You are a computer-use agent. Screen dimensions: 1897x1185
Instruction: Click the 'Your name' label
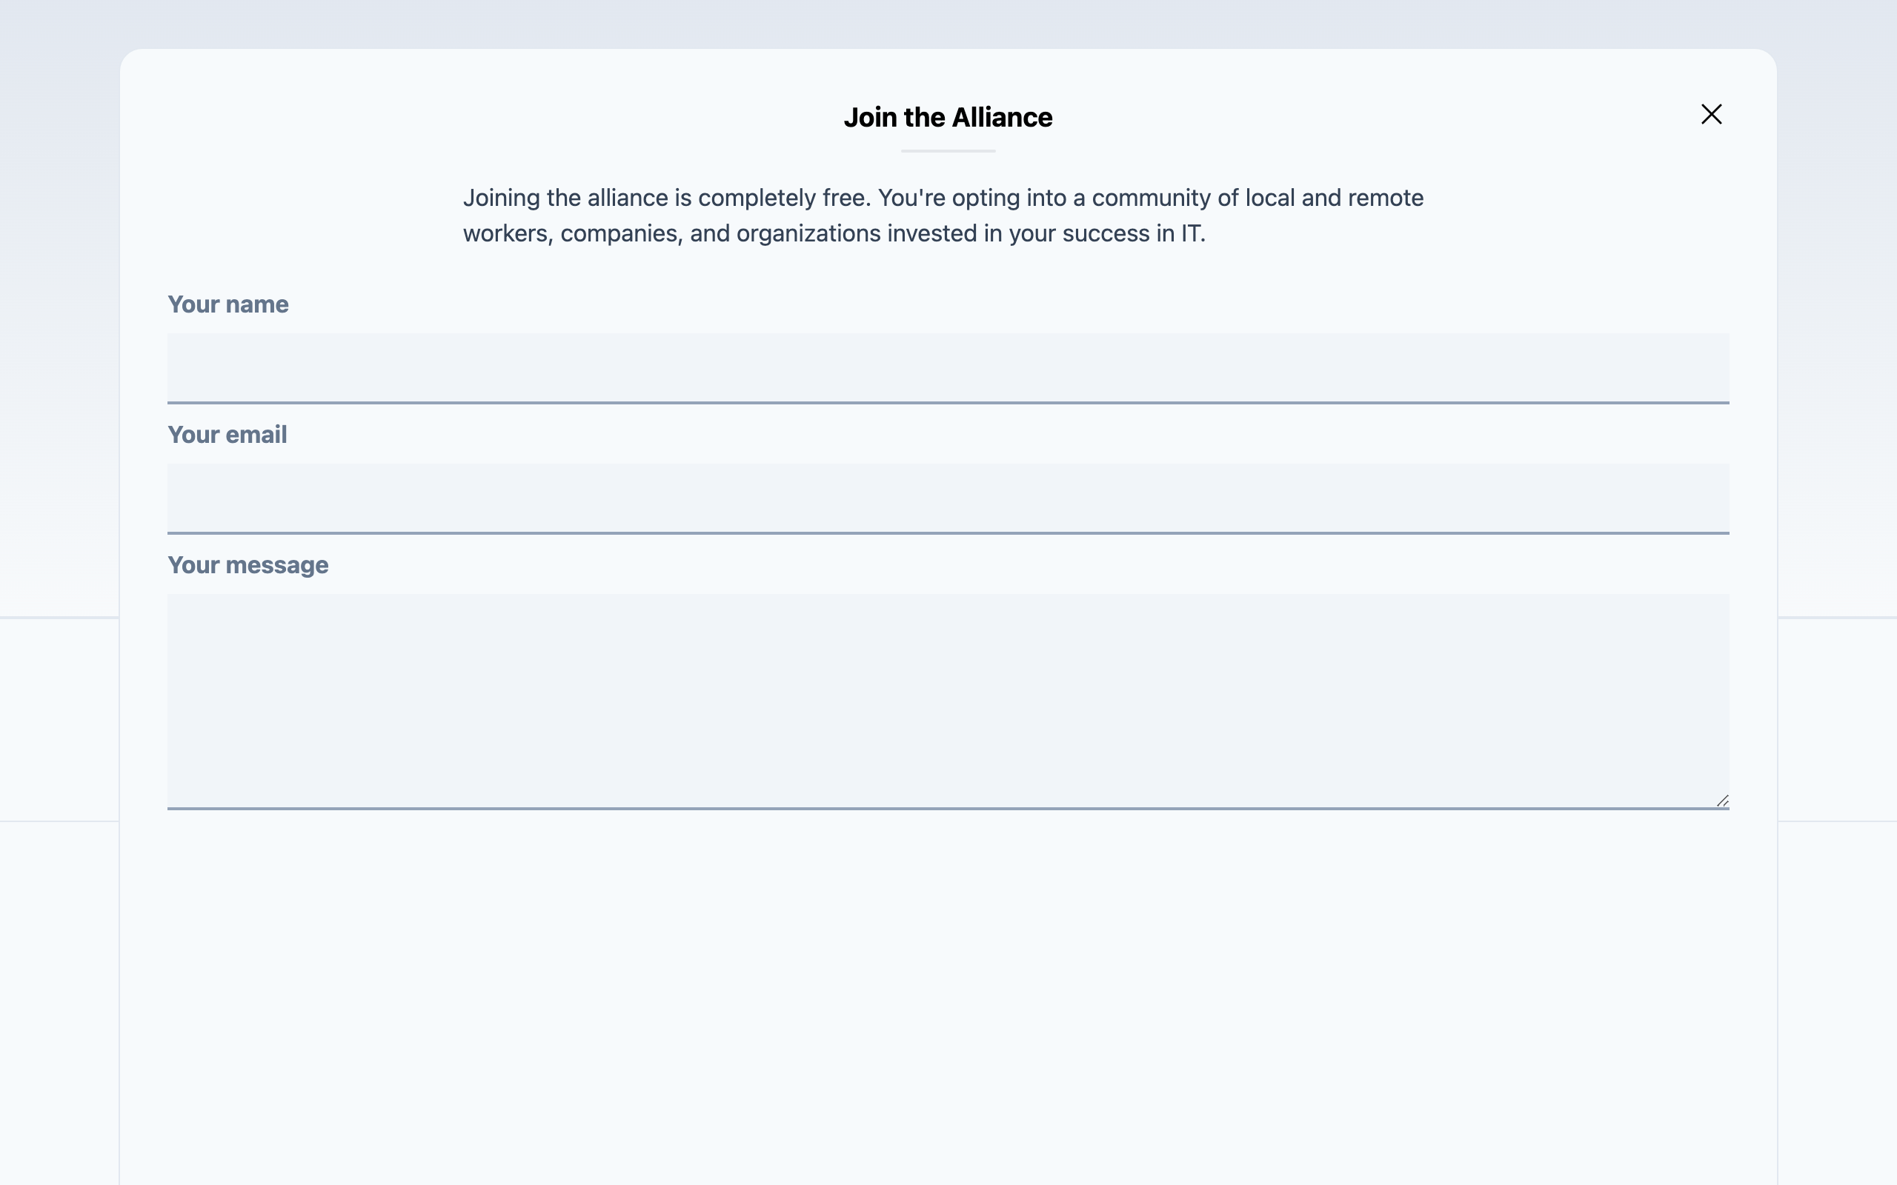(228, 304)
